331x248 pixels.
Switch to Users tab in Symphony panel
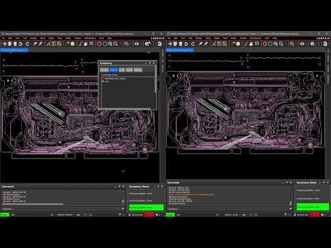pyautogui.click(x=114, y=70)
